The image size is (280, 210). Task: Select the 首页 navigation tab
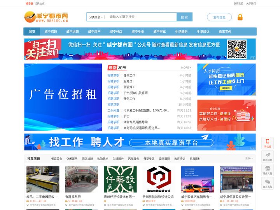32,31
